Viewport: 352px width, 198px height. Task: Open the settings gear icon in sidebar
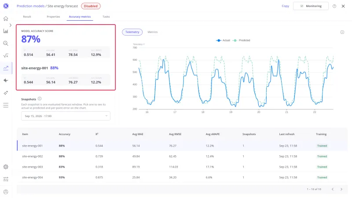tap(6, 167)
